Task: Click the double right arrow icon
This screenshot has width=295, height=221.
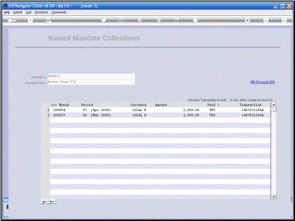Action: tap(159, 20)
